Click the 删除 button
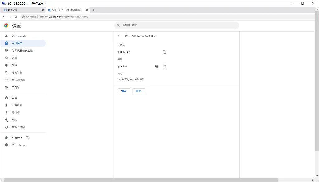 coord(139,91)
